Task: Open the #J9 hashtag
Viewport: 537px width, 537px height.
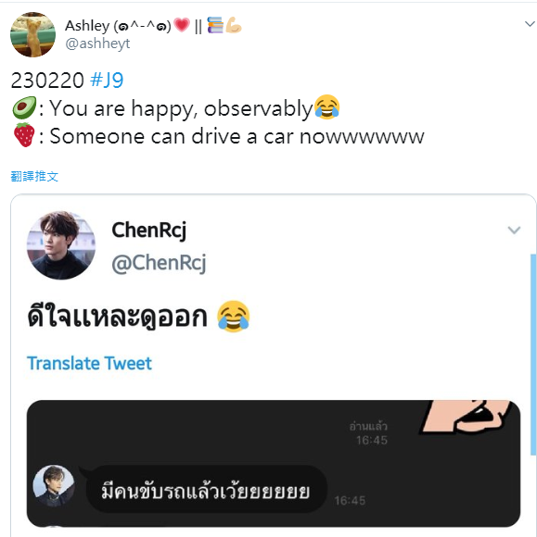Action: tap(107, 81)
